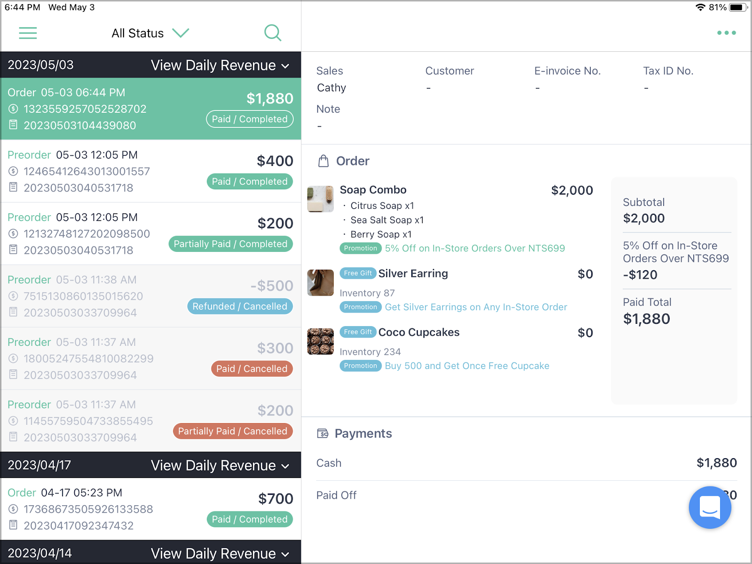This screenshot has height=564, width=752.
Task: Click receipt icon beside 2023041709234​7432
Action: 14,525
